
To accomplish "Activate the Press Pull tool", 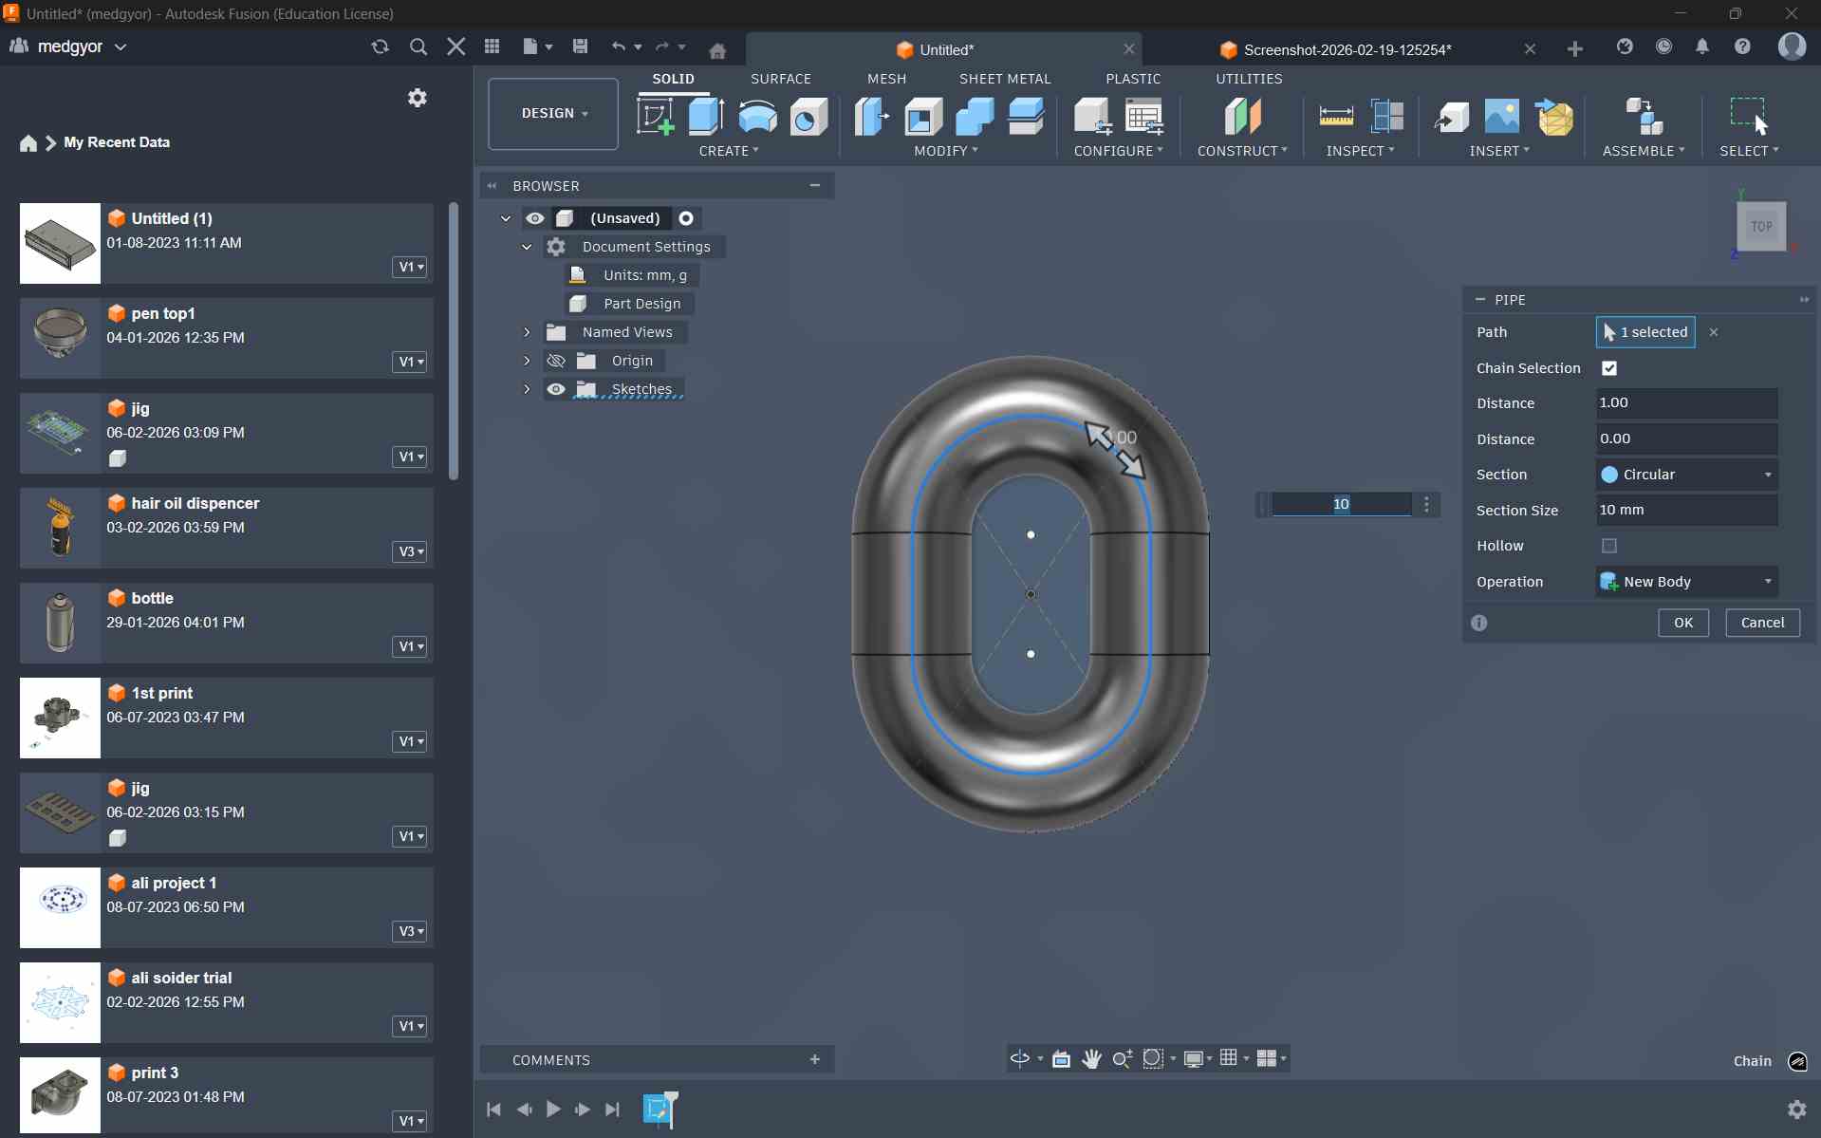I will [872, 117].
